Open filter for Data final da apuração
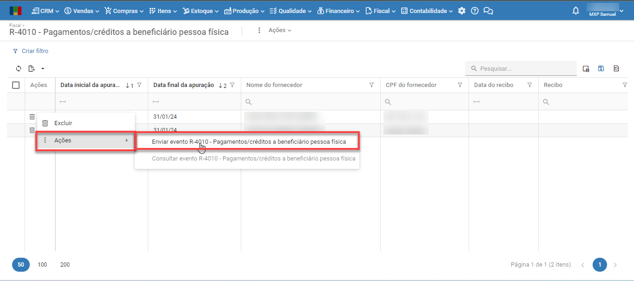 [232, 85]
